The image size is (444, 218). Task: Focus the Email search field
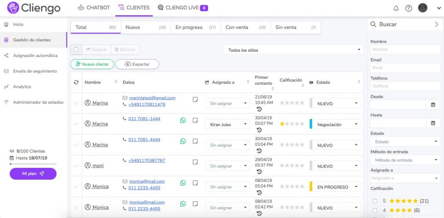pos(405,68)
